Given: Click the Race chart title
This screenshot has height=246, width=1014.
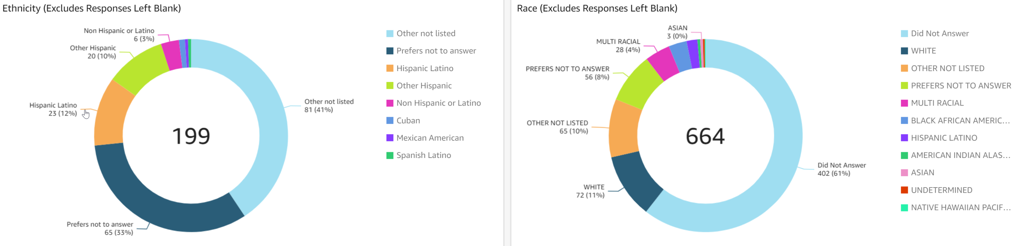Looking at the screenshot, I should 597,8.
